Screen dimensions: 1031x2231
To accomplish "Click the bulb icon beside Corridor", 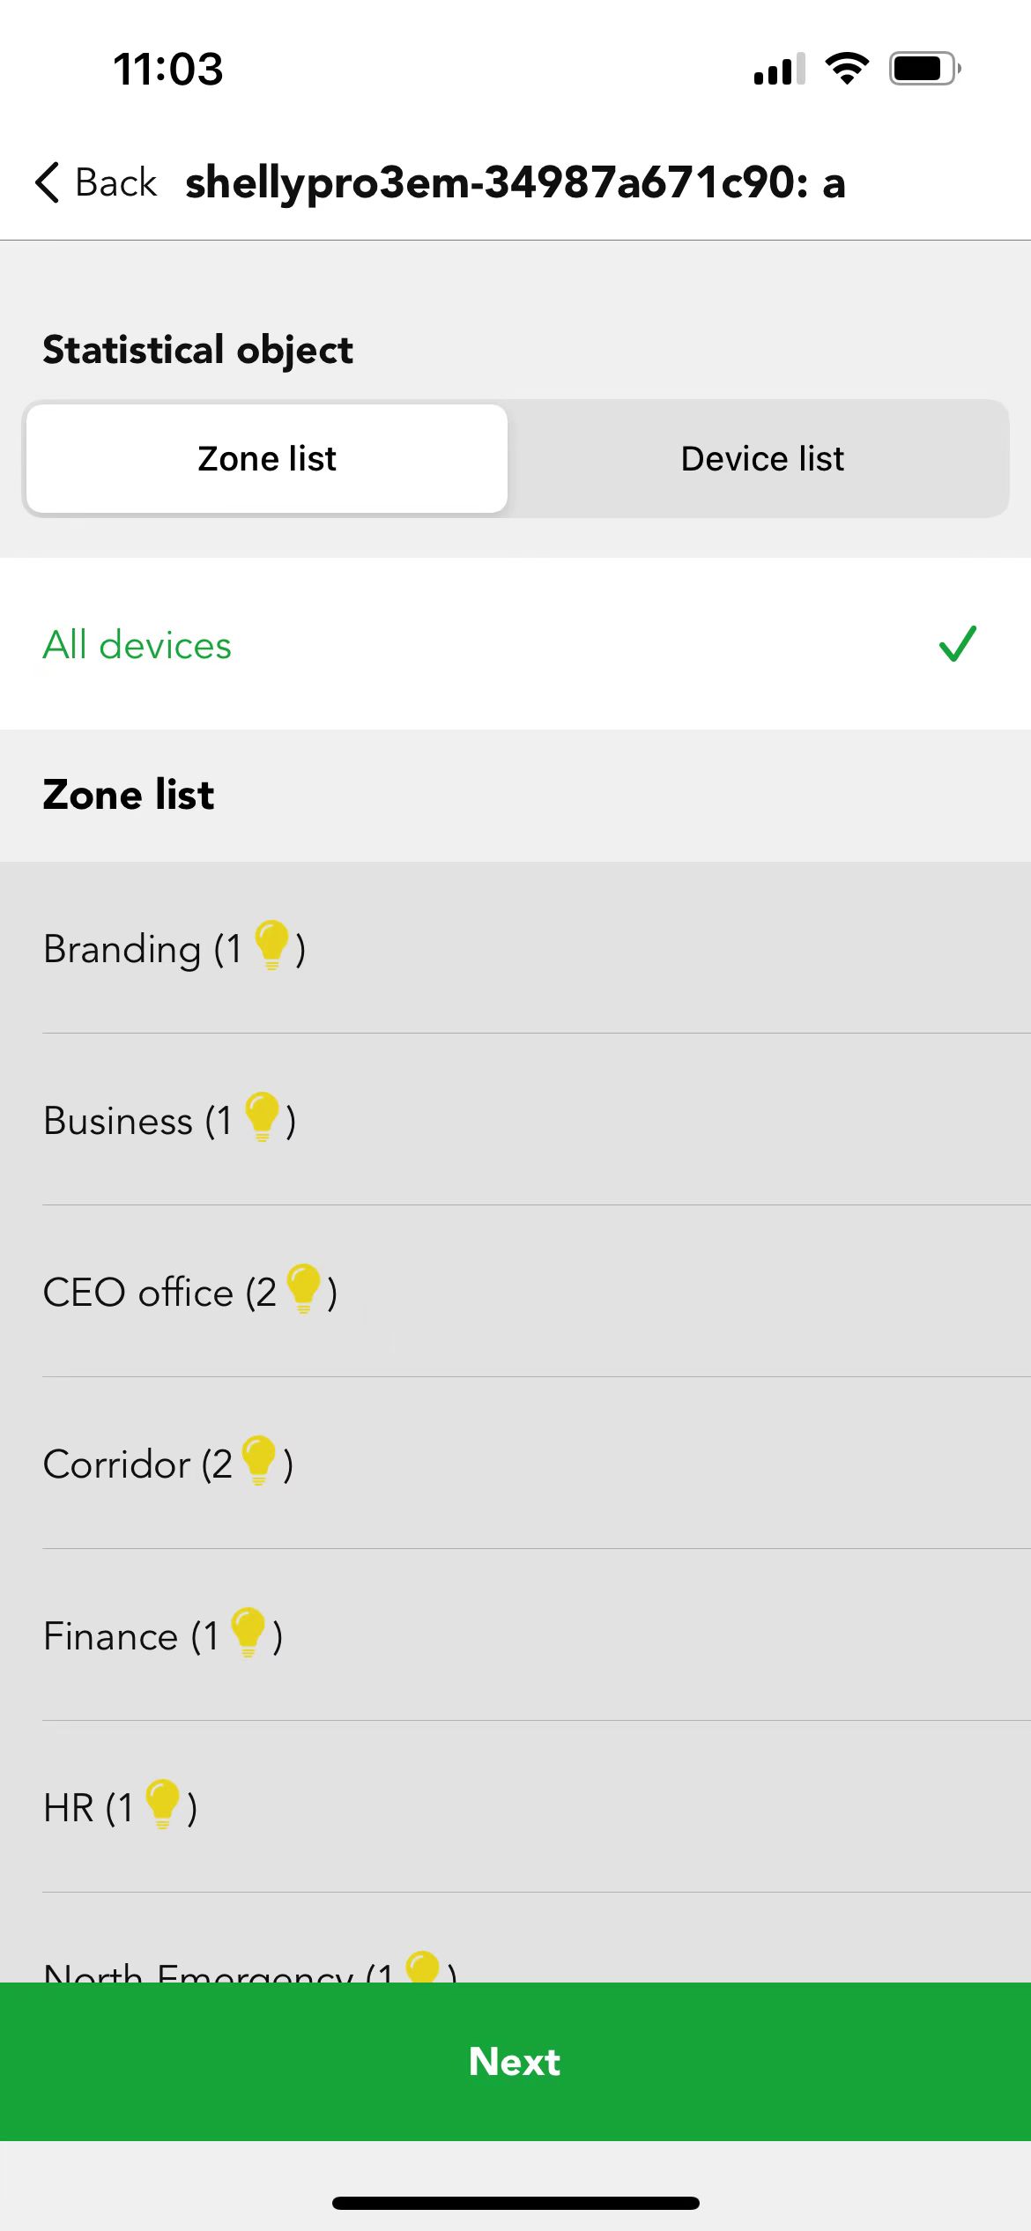I will [x=259, y=1461].
